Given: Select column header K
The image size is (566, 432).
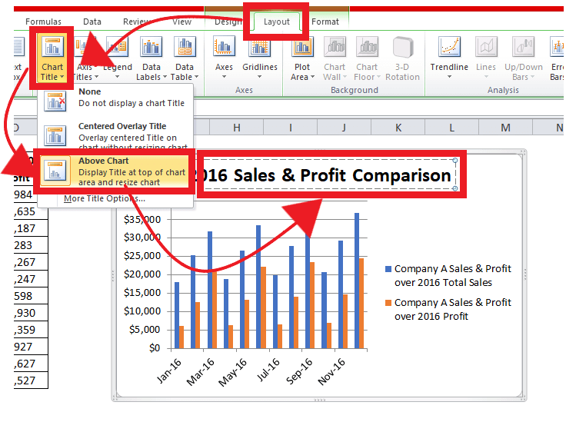Looking at the screenshot, I should click(398, 128).
